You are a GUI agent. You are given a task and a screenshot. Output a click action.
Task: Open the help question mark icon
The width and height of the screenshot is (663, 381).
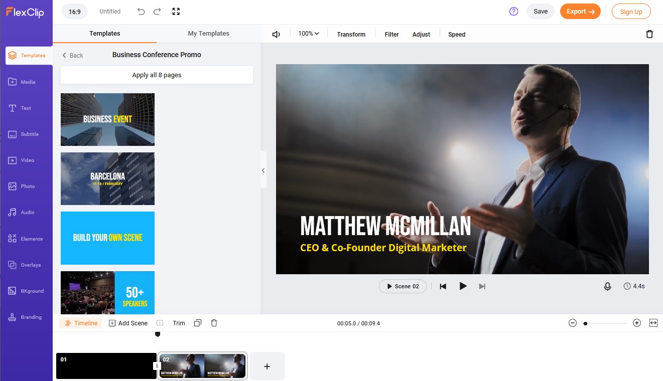513,12
